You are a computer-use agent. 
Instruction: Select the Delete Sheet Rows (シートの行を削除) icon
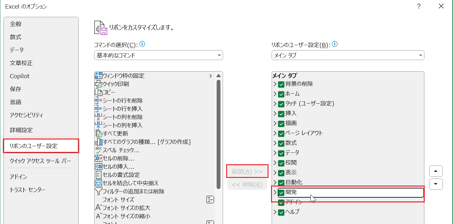pyautogui.click(x=98, y=100)
